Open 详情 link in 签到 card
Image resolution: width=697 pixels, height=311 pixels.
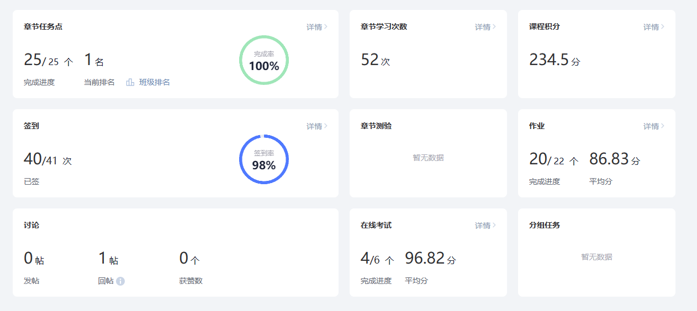tap(317, 126)
